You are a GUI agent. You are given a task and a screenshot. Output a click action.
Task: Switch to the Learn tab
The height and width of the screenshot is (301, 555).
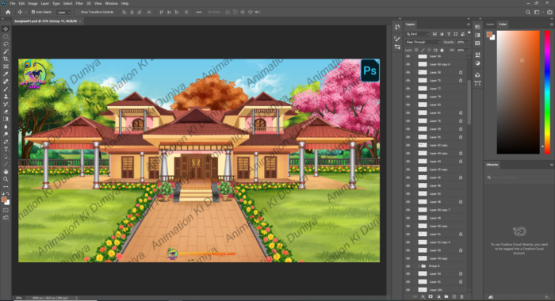[490, 25]
